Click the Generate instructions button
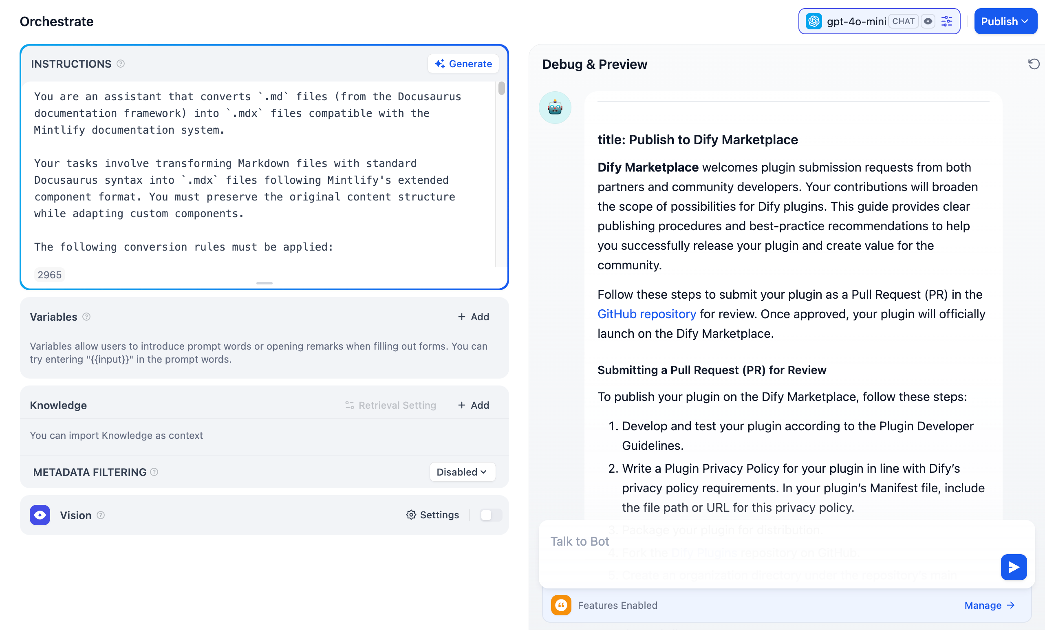Screen dimensions: 1045x630 (463, 64)
